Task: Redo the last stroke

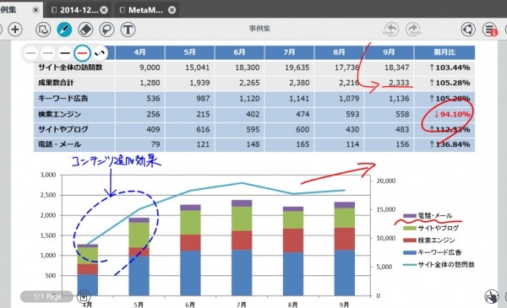Action: tap(413, 30)
